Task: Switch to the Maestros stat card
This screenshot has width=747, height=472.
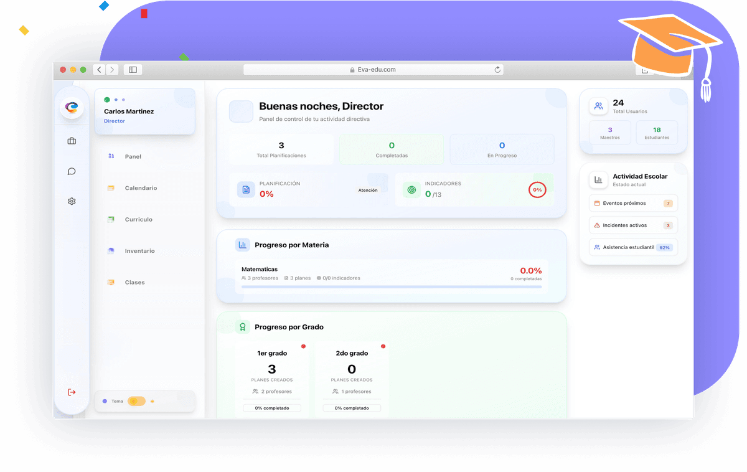Action: click(x=609, y=132)
